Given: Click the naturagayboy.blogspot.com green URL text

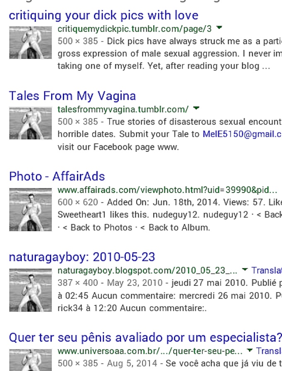Looking at the screenshot, I should pos(147,270).
